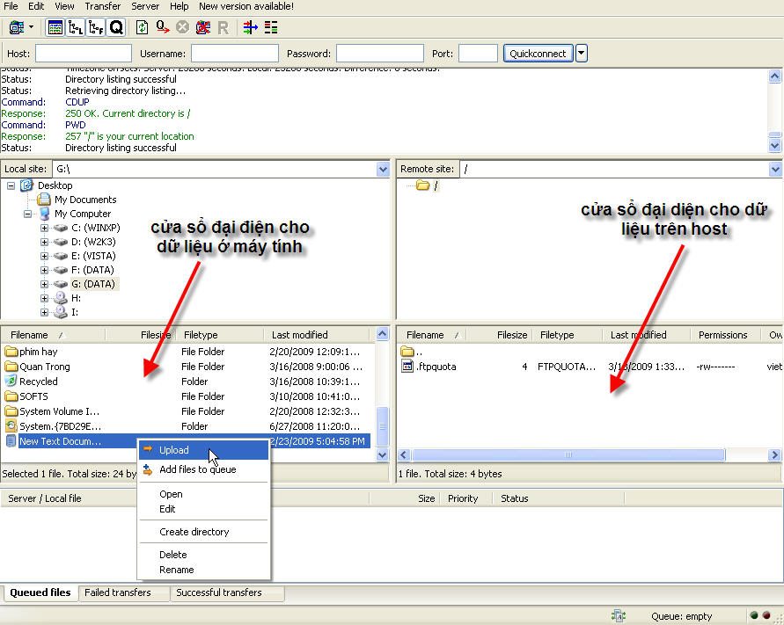Focus the Port input field
Image resolution: width=784 pixels, height=625 pixels.
tap(478, 54)
